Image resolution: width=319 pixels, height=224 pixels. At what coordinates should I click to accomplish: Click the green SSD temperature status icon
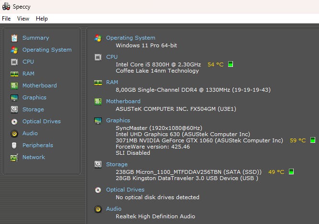(291, 171)
